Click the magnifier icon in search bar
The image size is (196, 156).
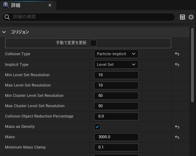(x=7, y=17)
